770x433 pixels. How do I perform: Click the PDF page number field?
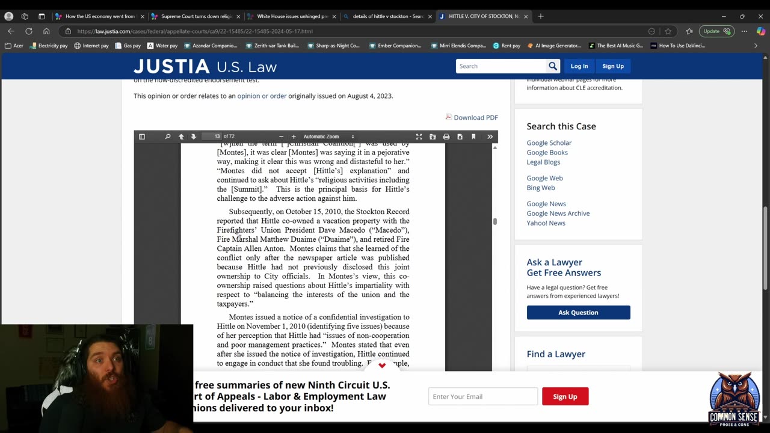[x=211, y=137]
